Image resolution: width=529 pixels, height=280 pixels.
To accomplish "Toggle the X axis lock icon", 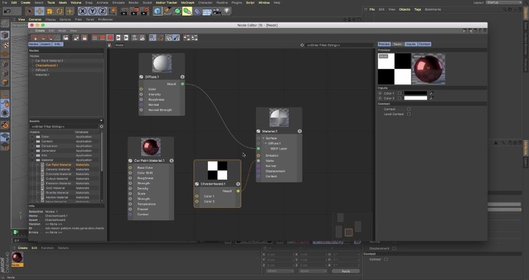I will (x=82, y=11).
